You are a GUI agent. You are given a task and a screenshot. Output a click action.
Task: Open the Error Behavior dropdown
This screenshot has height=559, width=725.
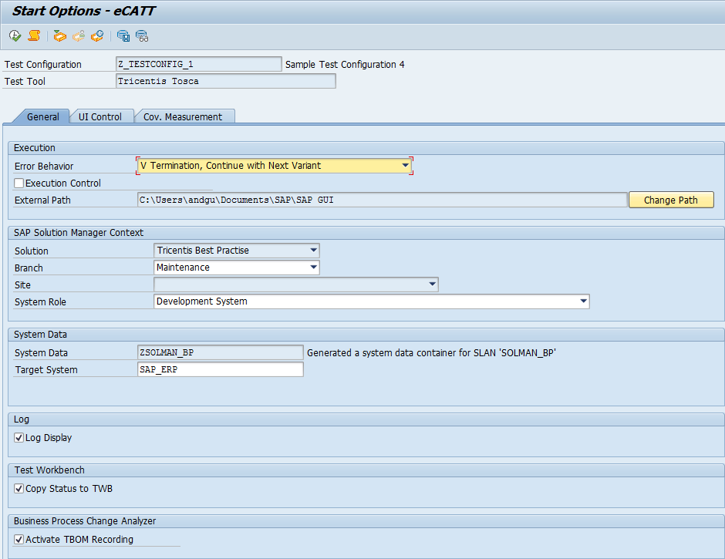coord(405,166)
